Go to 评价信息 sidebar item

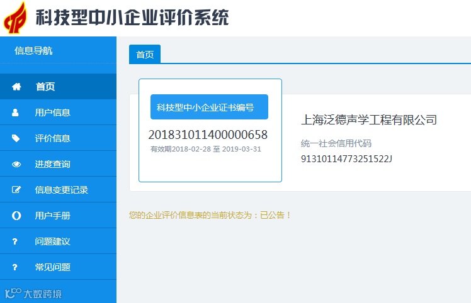point(58,138)
